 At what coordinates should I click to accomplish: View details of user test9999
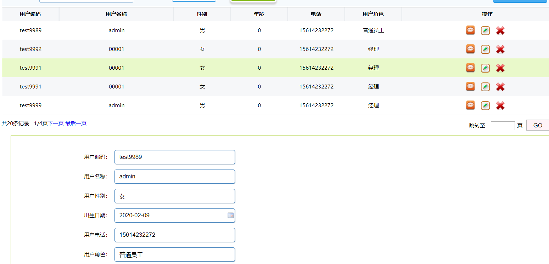click(x=470, y=105)
